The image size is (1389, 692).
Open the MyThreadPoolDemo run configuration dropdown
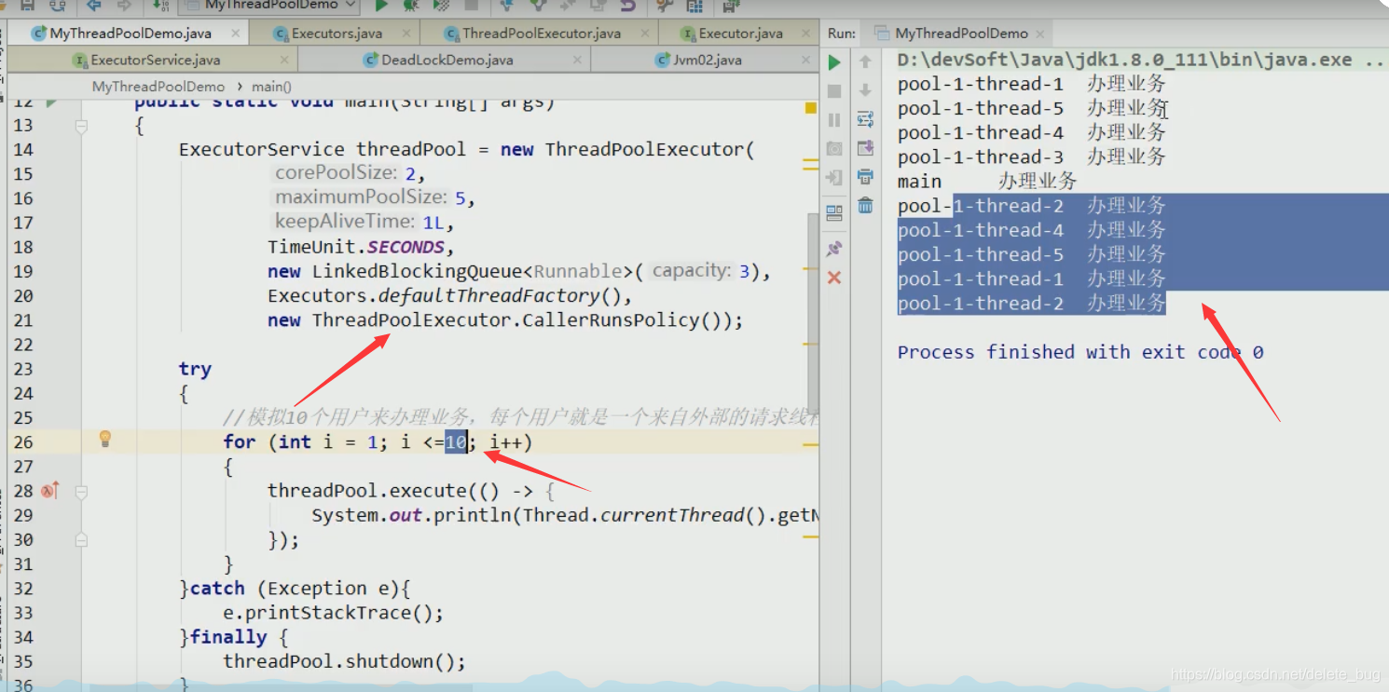(x=270, y=6)
